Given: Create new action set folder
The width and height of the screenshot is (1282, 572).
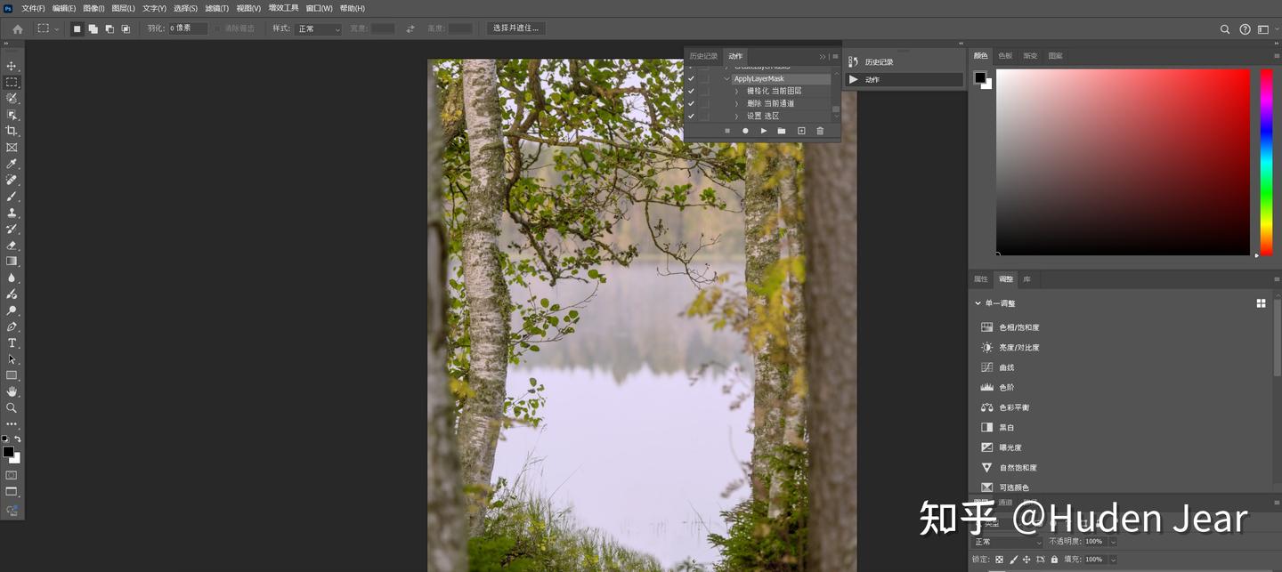Looking at the screenshot, I should [782, 131].
